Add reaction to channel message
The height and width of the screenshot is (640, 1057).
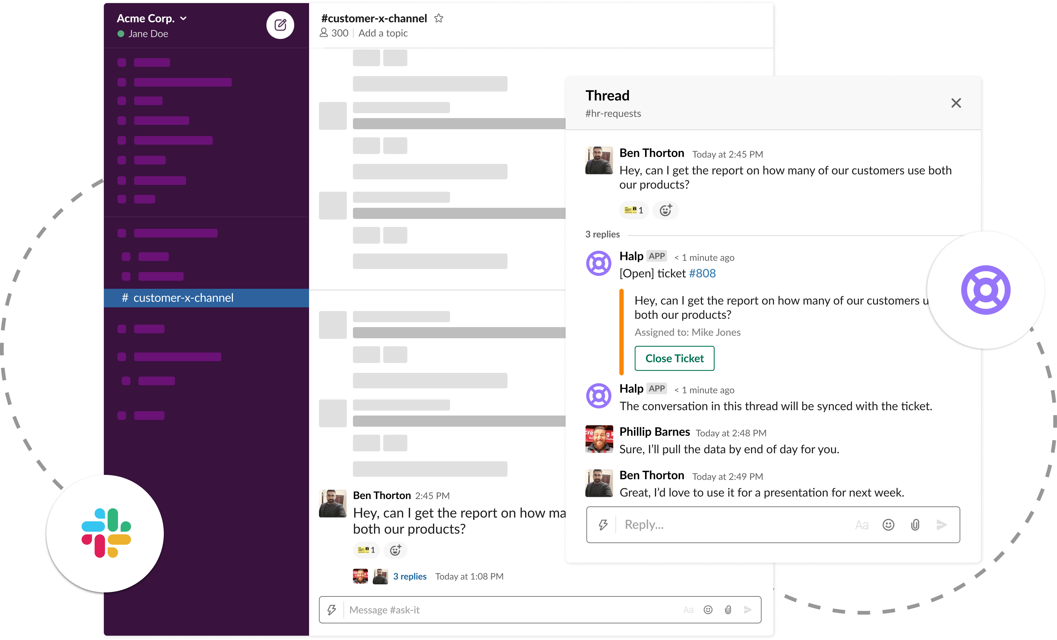(x=396, y=550)
